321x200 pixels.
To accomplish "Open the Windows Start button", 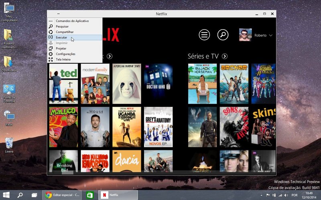I will pyautogui.click(x=6, y=195).
